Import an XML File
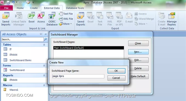 (x=66, y=19)
